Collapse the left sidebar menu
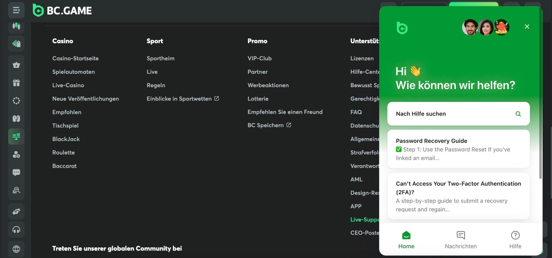 pyautogui.click(x=17, y=10)
